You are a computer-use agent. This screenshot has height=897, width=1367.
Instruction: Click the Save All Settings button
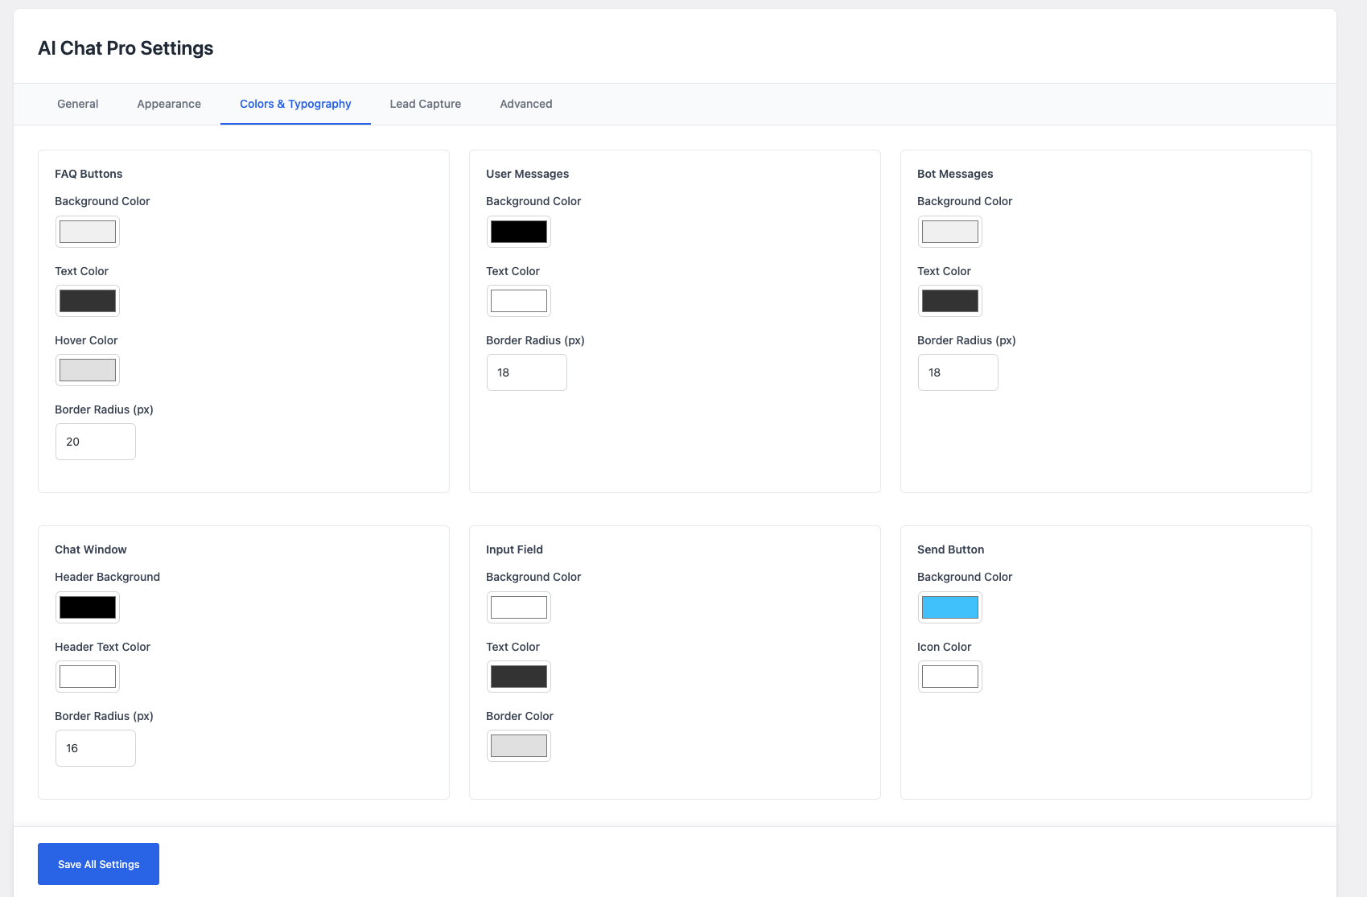[97, 863]
